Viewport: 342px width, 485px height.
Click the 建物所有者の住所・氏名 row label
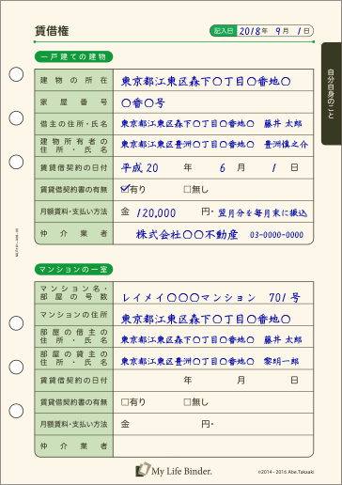(74, 146)
